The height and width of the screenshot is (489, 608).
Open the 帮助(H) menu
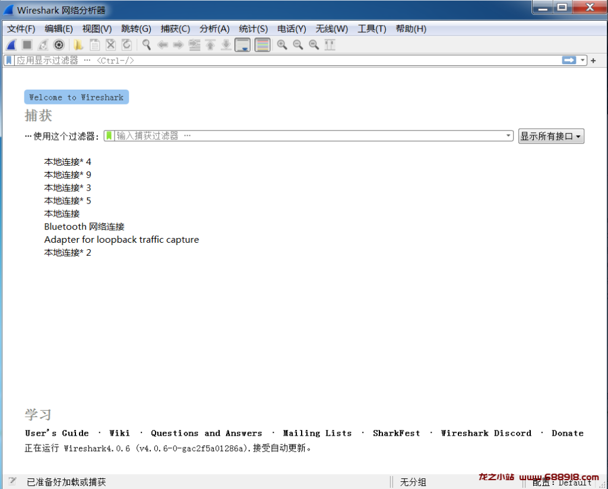coord(411,29)
